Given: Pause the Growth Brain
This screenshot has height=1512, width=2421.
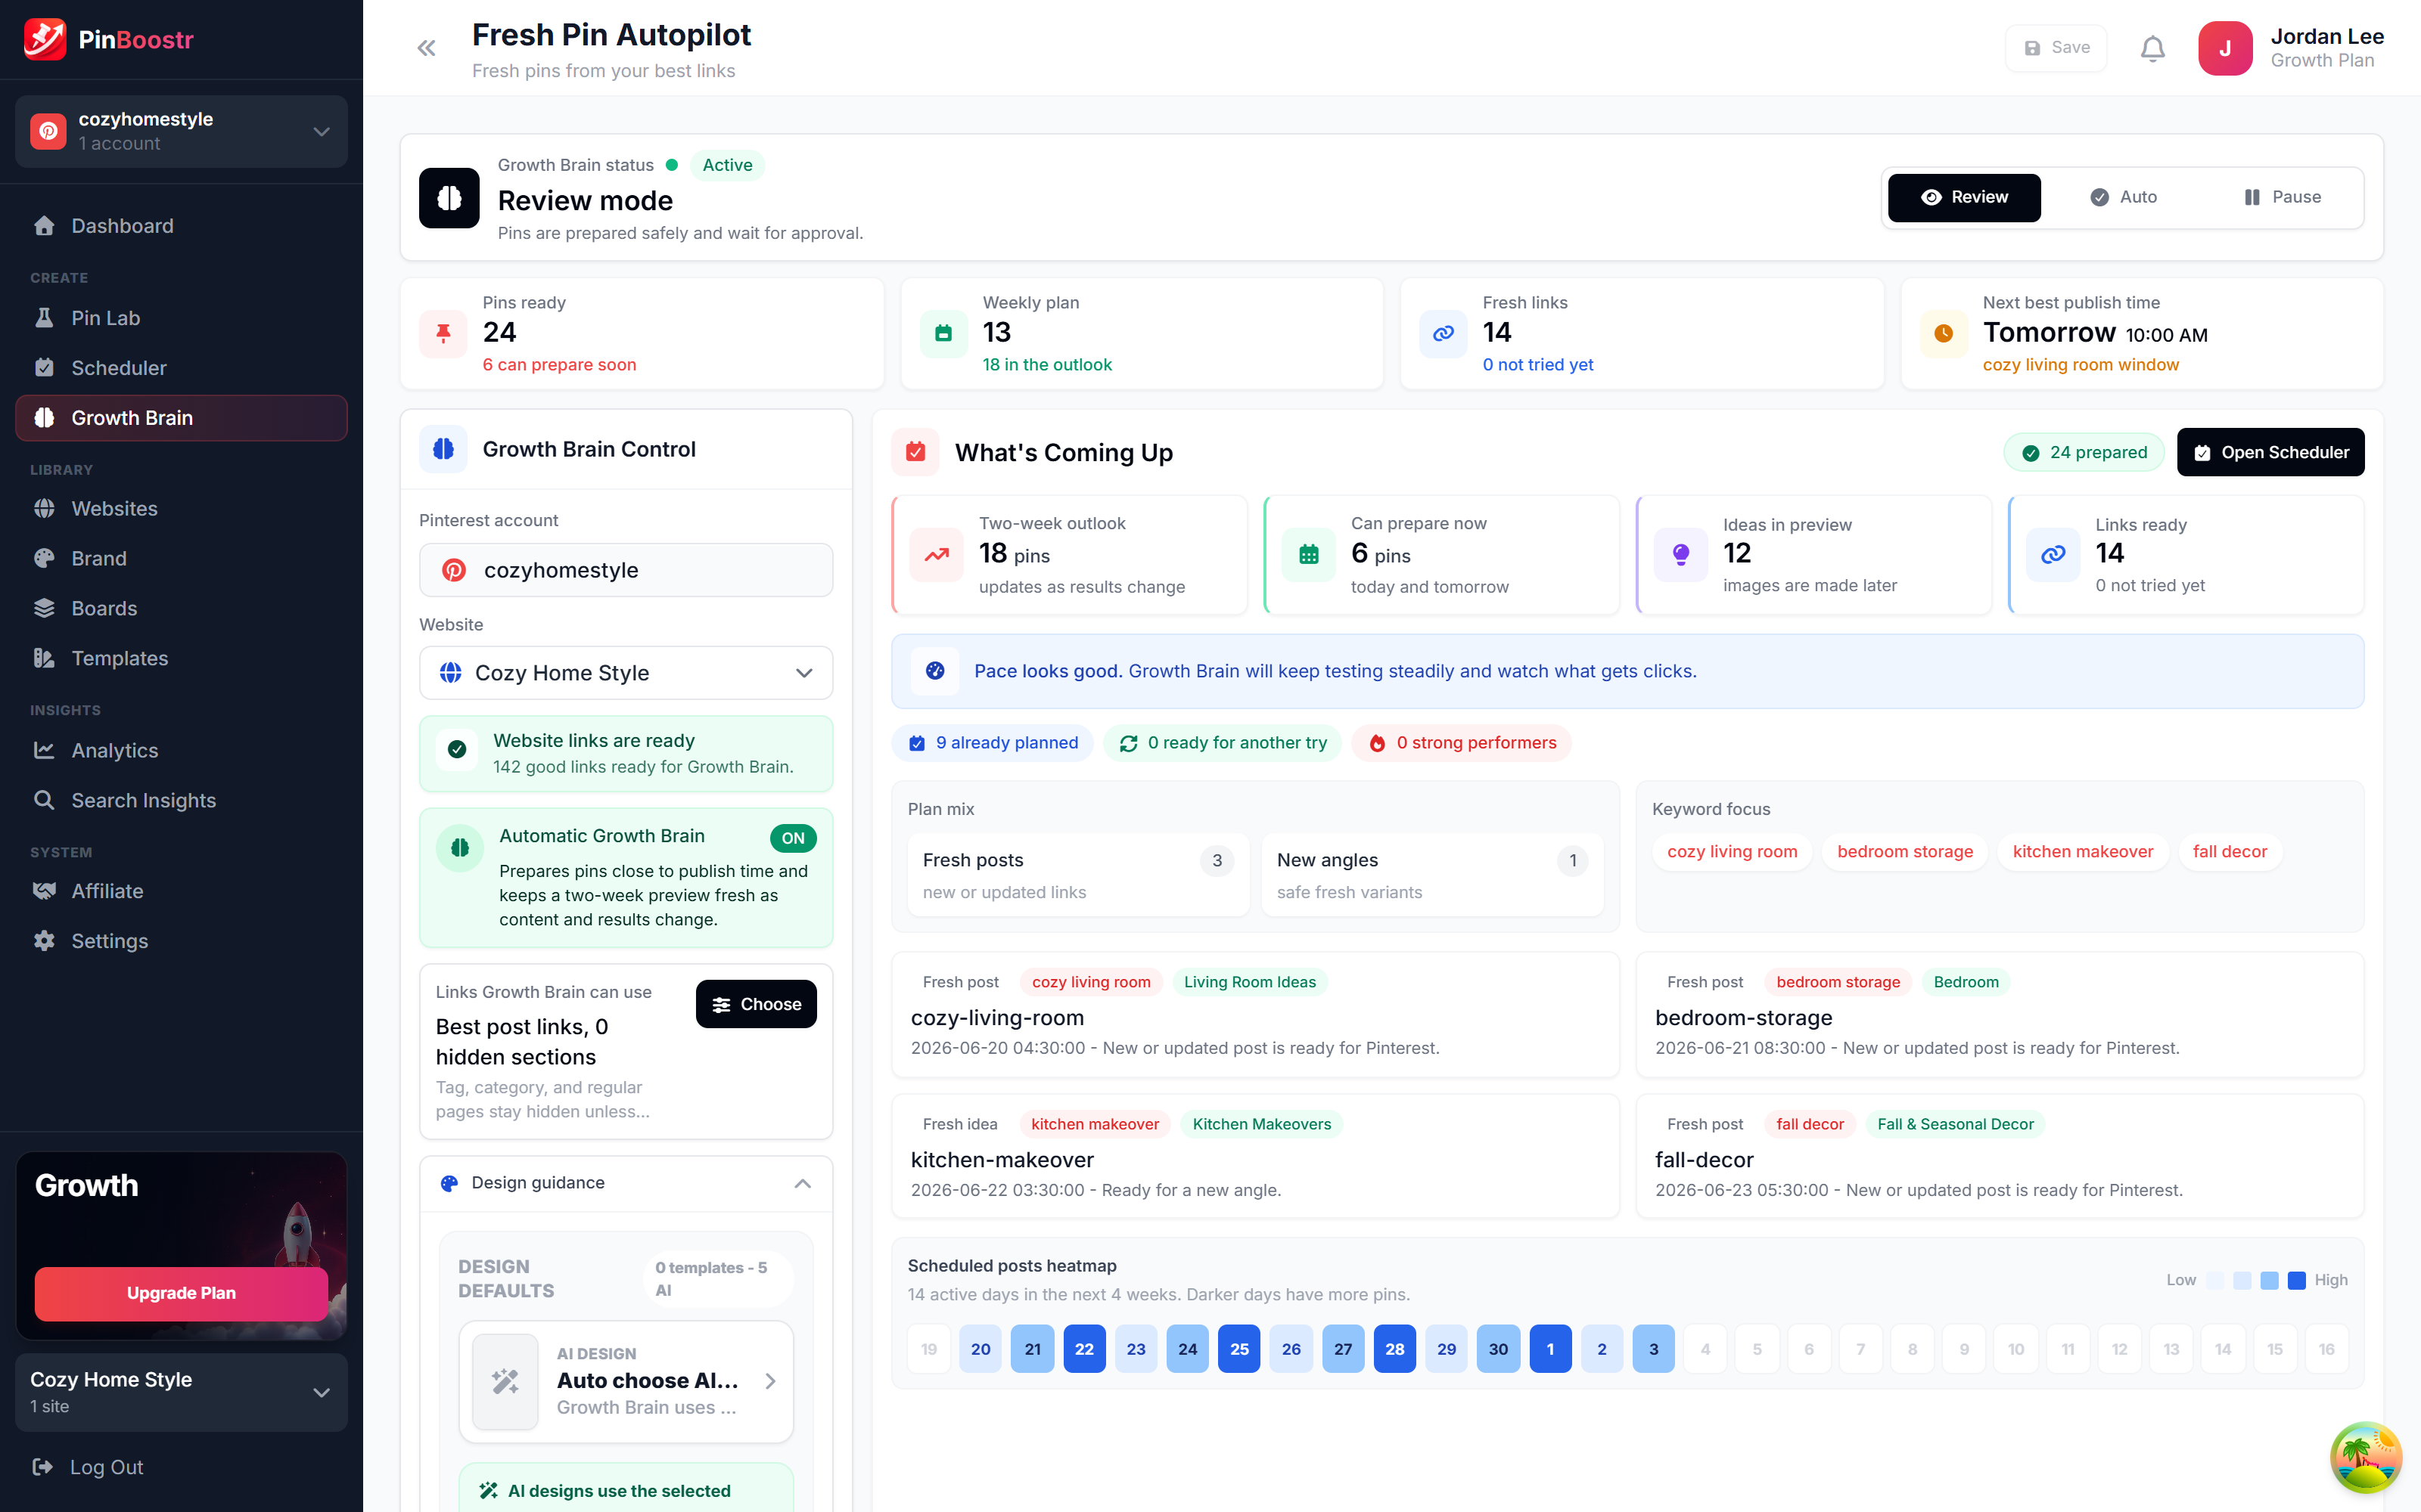Looking at the screenshot, I should point(2281,197).
